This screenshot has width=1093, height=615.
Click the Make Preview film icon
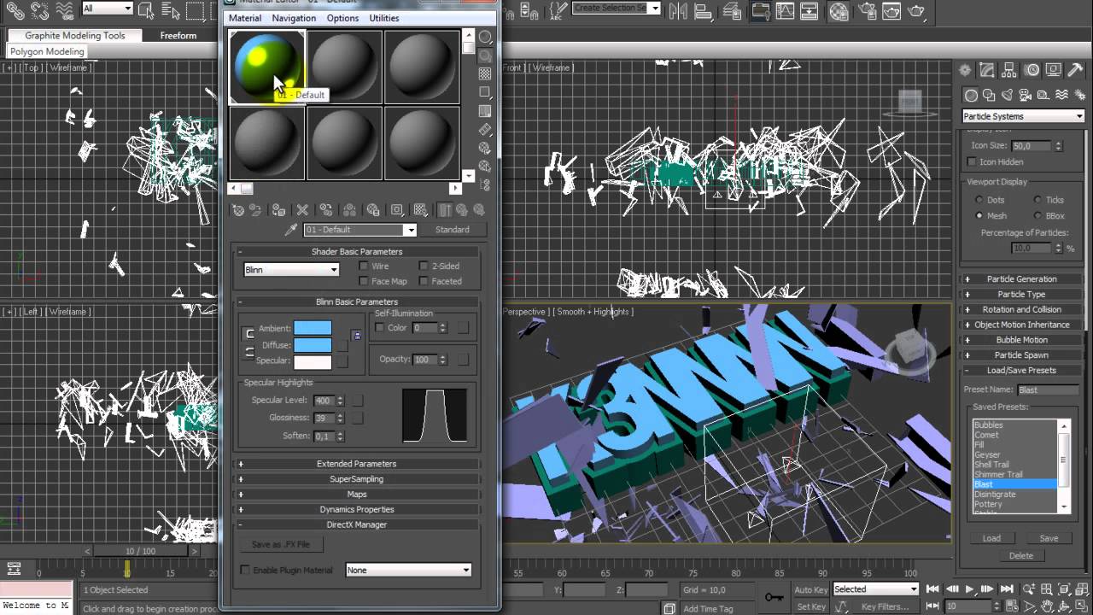pyautogui.click(x=485, y=130)
